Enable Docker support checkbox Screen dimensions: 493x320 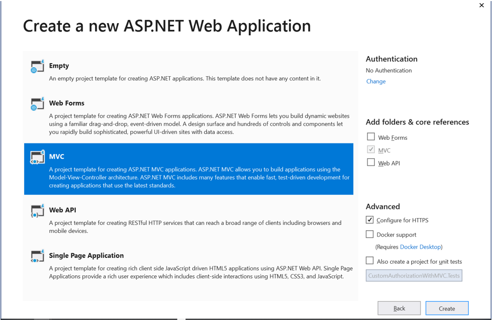(370, 234)
